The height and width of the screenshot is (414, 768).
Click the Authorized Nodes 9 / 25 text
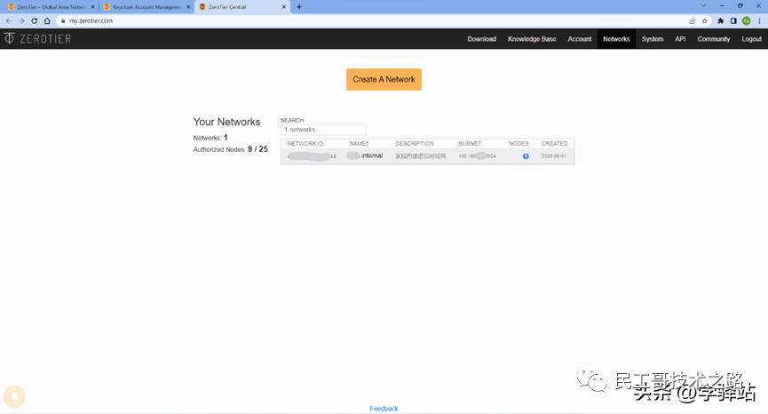(230, 149)
